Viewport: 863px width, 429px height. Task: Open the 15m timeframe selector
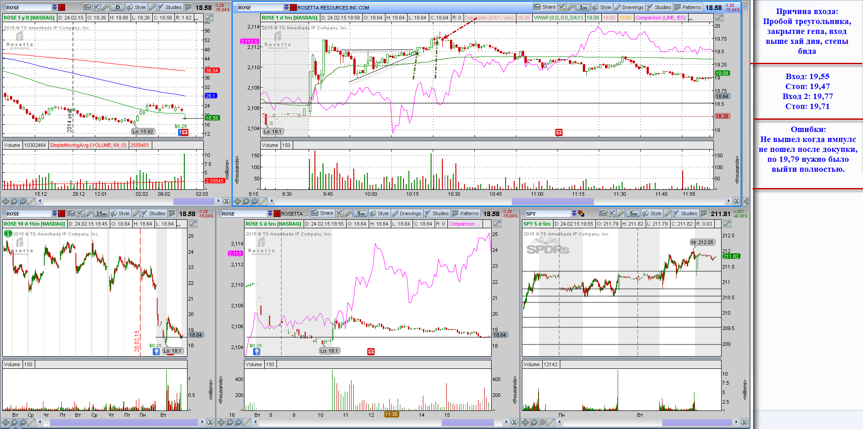(101, 213)
